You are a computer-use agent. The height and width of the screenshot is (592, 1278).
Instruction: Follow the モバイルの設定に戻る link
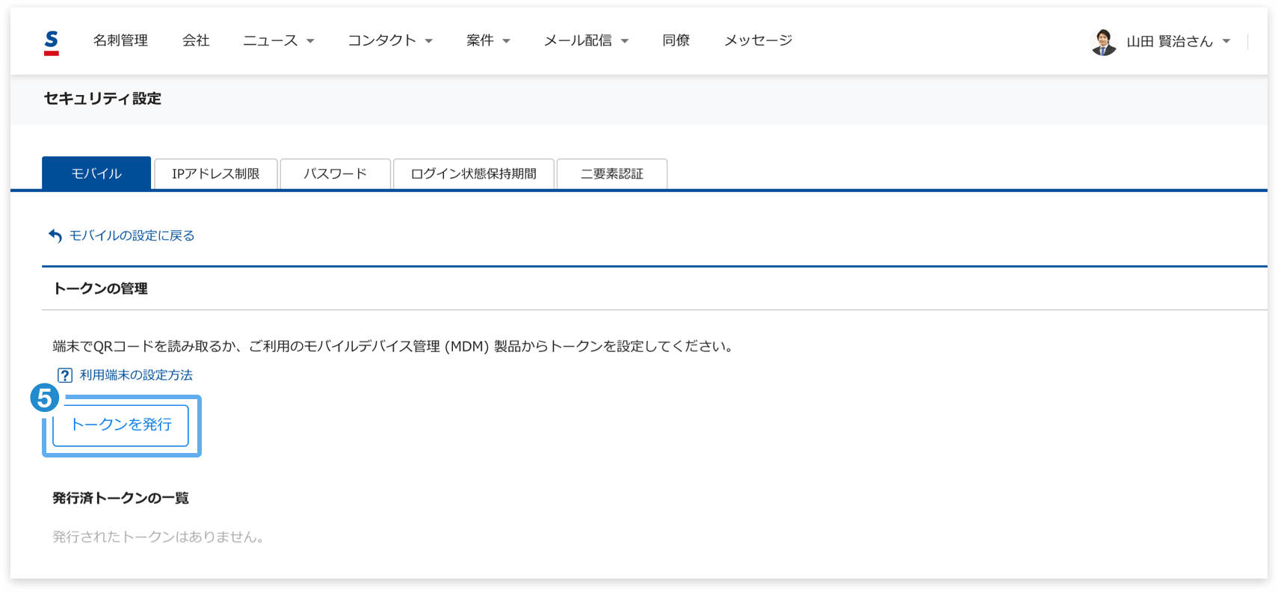132,235
